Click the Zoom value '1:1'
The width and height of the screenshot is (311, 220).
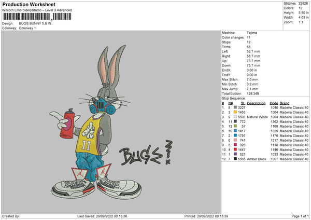[x=301, y=22]
